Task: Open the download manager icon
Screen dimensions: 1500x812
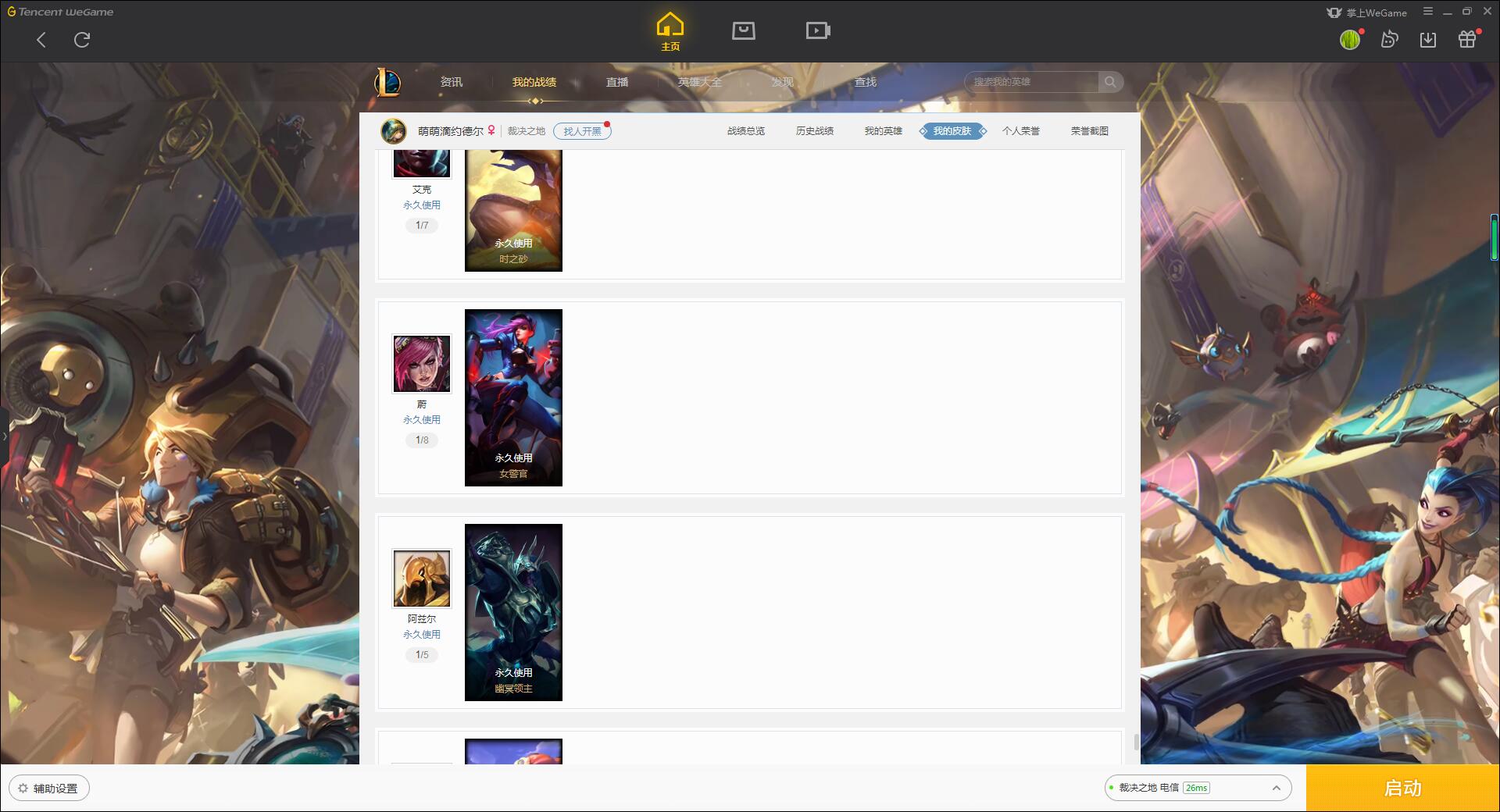Action: pos(1428,40)
